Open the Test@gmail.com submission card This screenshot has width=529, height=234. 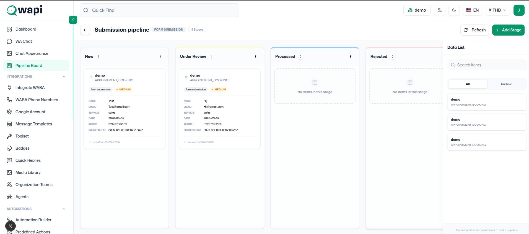(x=125, y=109)
